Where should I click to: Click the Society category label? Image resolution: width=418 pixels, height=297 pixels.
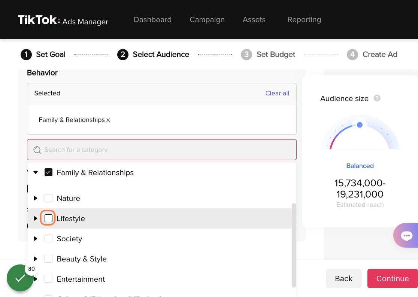pos(69,239)
